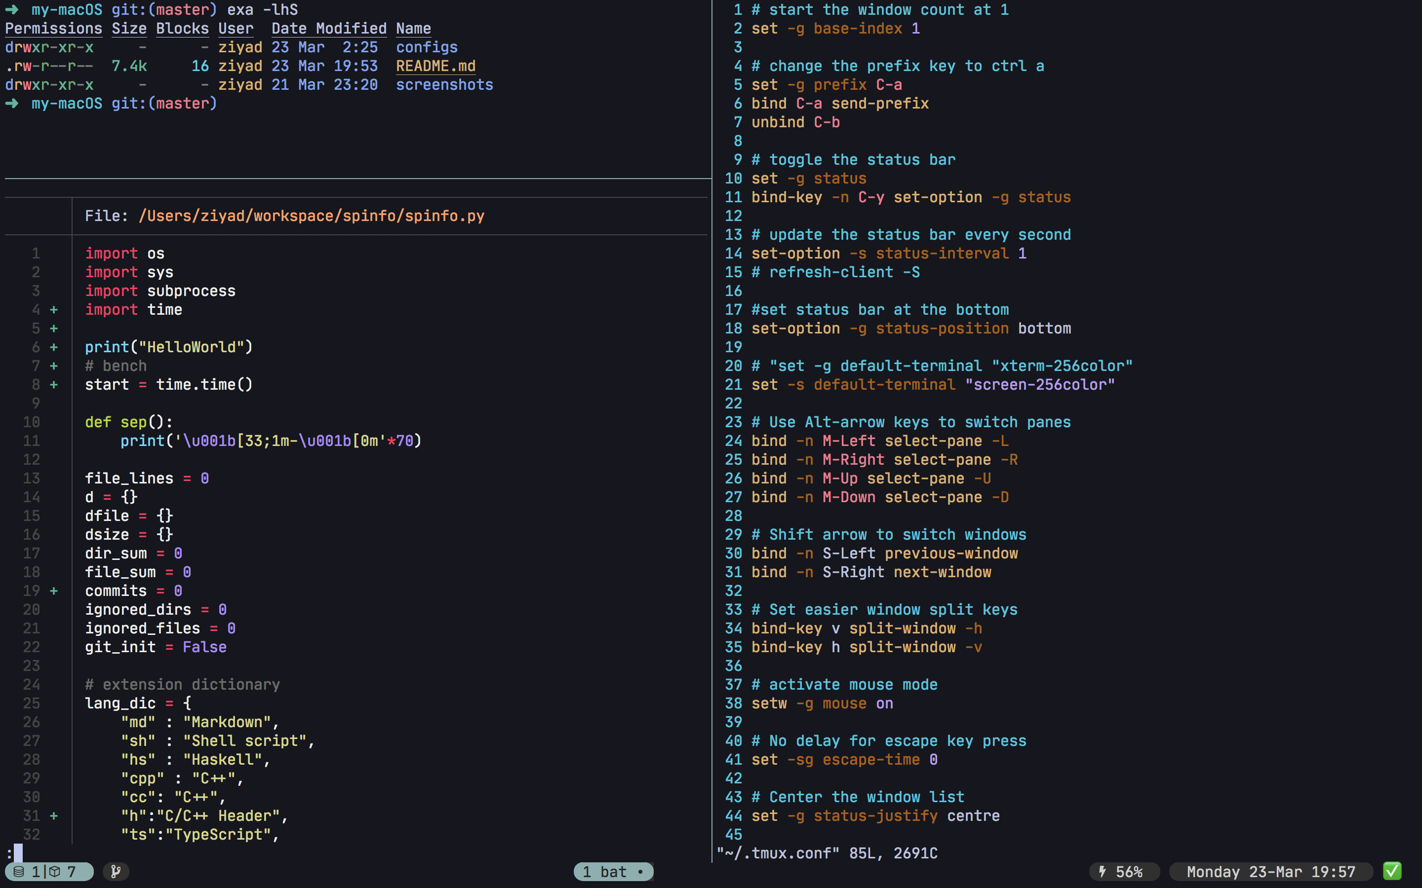The image size is (1422, 888).
Task: Click the ':' command prompt in bat pager
Action: pos(9,853)
